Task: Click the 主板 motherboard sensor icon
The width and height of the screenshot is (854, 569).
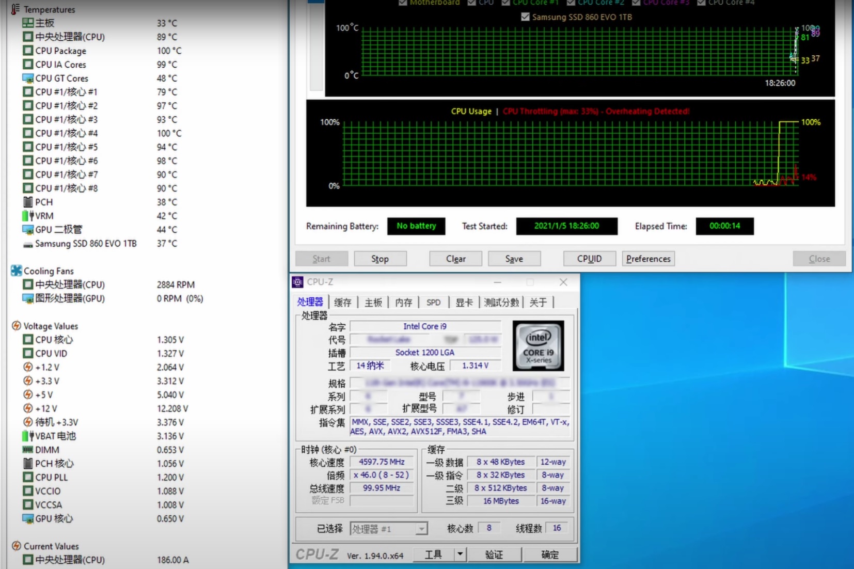Action: tap(28, 23)
